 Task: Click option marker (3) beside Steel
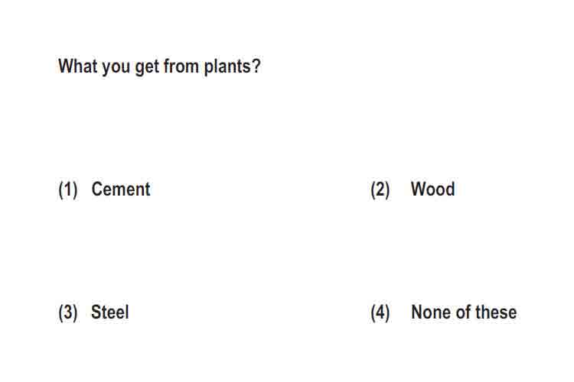[68, 313]
